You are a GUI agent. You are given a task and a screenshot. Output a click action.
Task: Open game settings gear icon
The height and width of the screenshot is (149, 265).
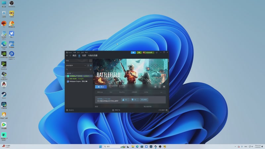(x=155, y=87)
